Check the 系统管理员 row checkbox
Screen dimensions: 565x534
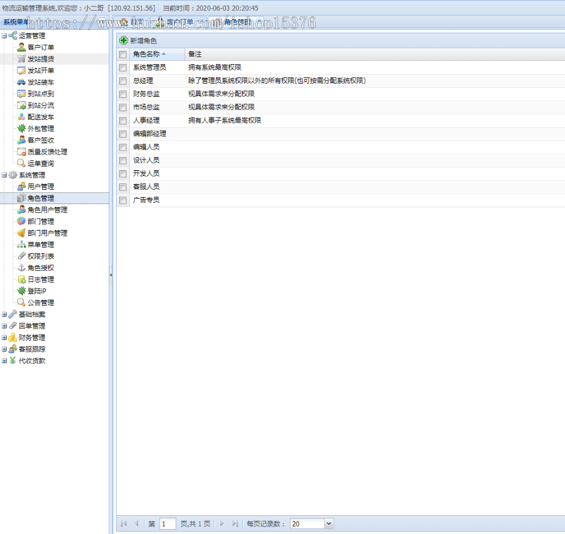coord(123,68)
